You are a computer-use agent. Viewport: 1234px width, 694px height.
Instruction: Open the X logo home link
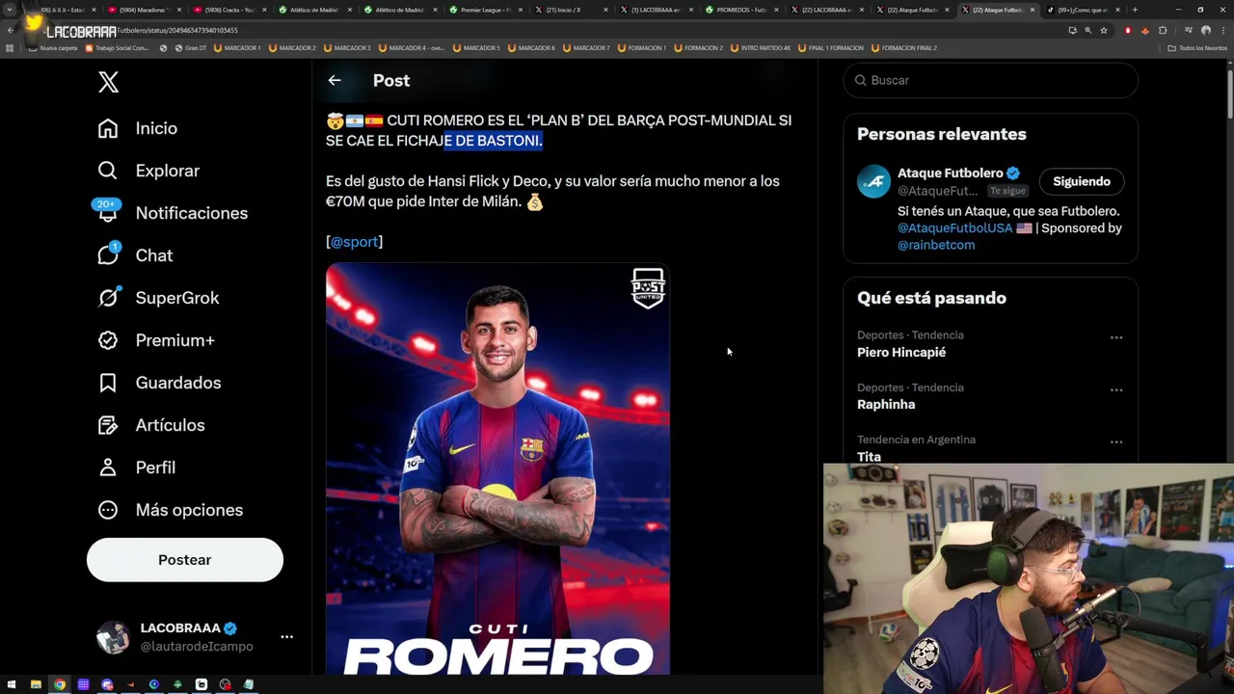pyautogui.click(x=108, y=82)
